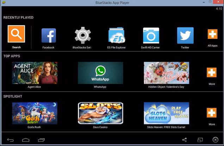Minimize the BlueStacks App Player window
The width and height of the screenshot is (224, 146).
coord(204,2)
